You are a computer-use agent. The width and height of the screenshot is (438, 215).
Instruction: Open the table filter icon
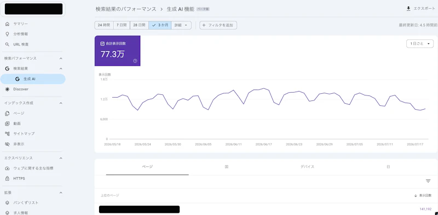pos(428,181)
